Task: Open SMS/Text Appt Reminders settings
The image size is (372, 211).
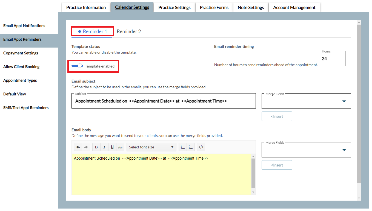Action: (x=26, y=108)
